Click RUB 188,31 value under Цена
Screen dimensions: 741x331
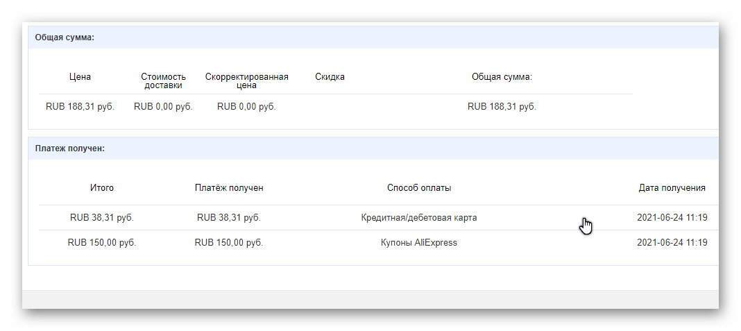point(80,107)
